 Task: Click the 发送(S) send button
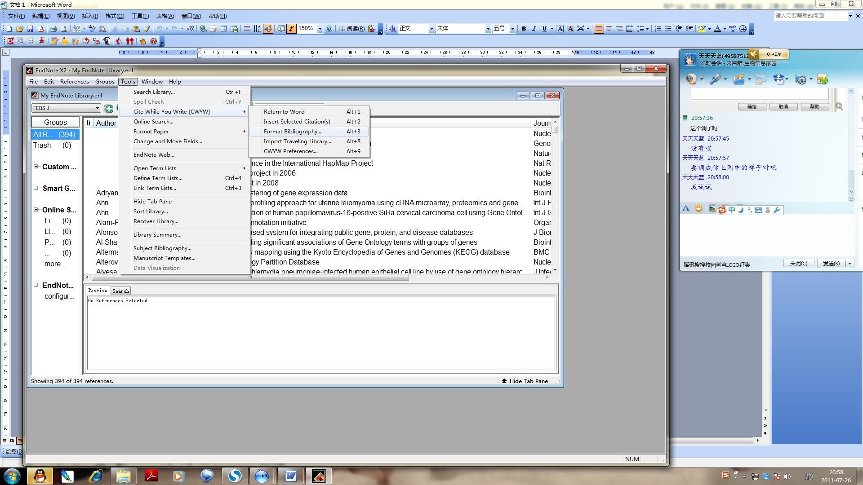(x=831, y=264)
